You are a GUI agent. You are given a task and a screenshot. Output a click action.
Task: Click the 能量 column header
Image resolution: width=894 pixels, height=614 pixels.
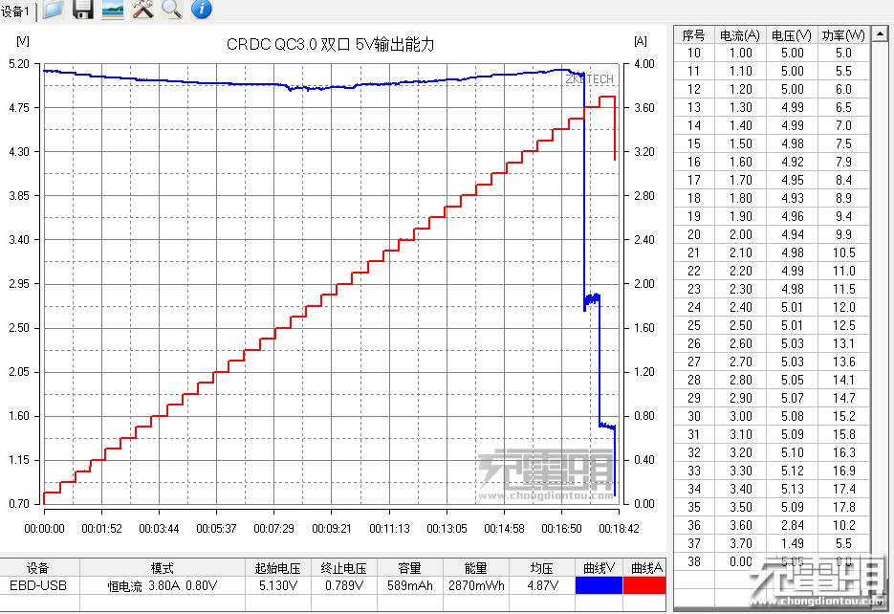(x=476, y=568)
